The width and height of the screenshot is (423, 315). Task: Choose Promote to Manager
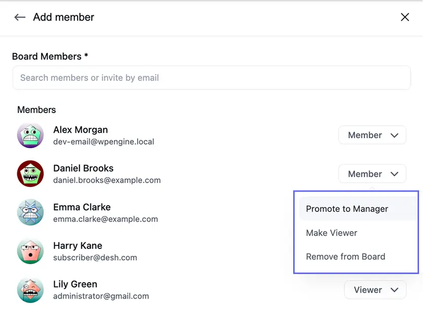357,209
